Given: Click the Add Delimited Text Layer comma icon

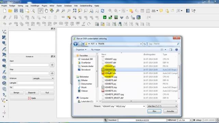Looking at the screenshot, I should click(x=4, y=95).
